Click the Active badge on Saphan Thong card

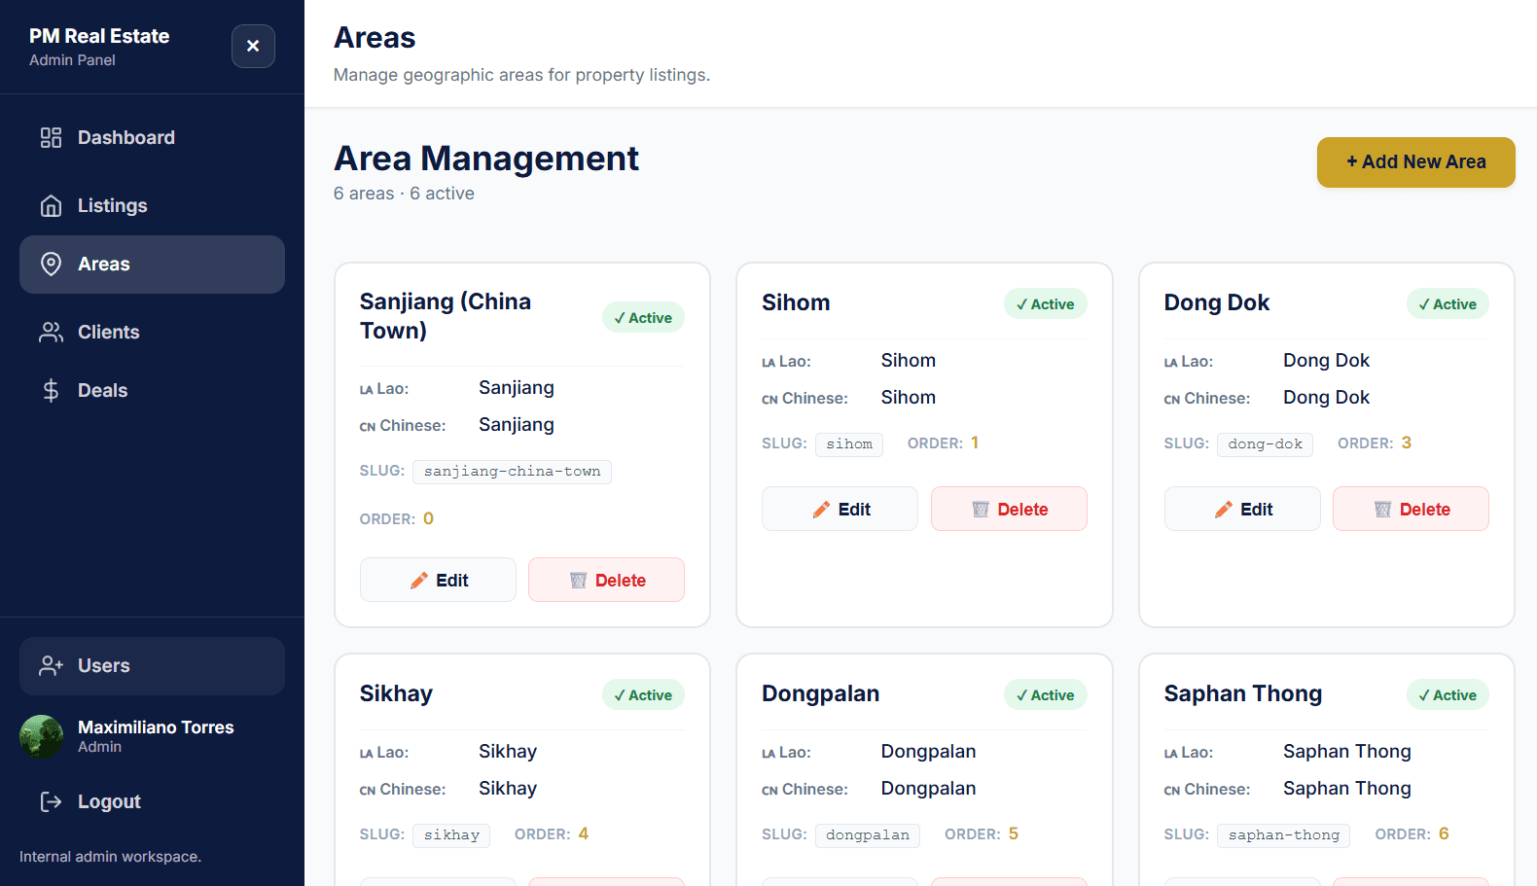click(x=1448, y=694)
